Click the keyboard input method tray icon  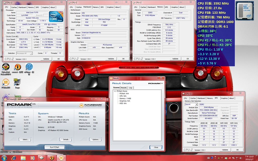coord(208,158)
